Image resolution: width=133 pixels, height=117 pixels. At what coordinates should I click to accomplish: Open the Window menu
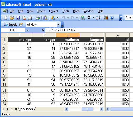click(x=88, y=11)
